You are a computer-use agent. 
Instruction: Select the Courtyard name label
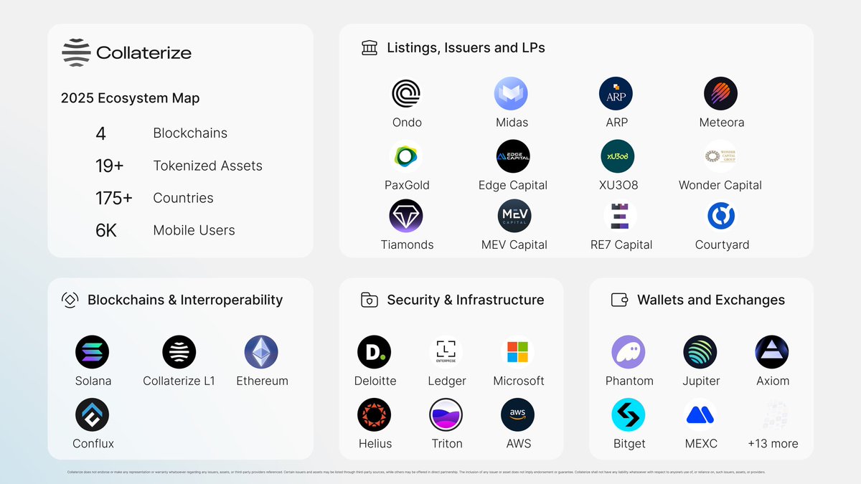[722, 245]
